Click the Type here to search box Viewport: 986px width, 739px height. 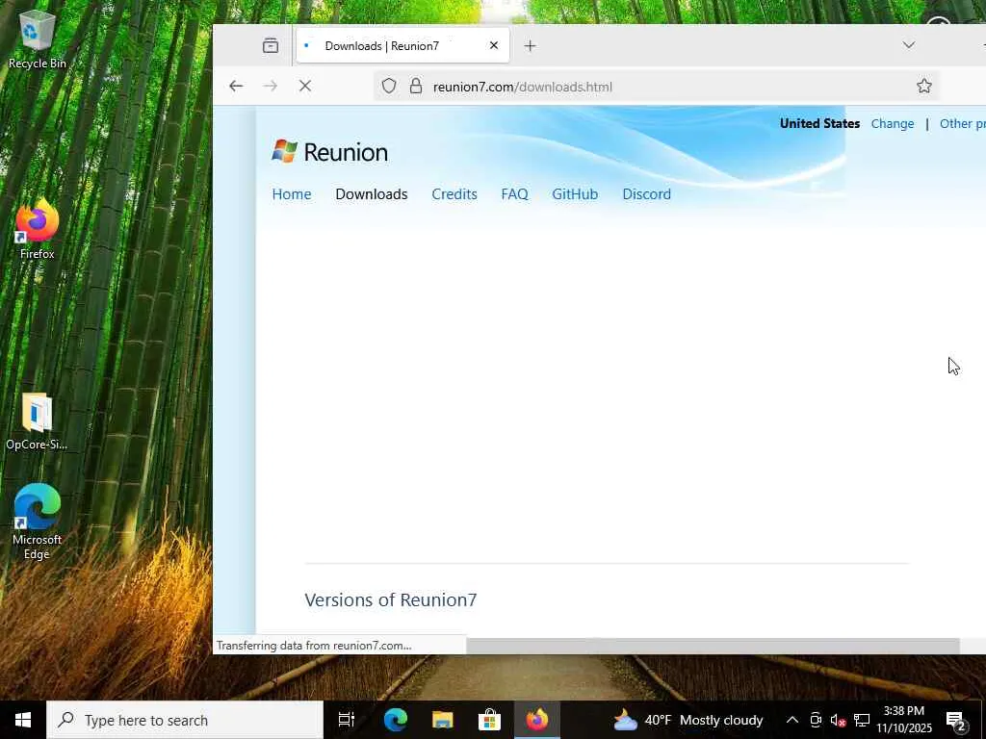185,720
